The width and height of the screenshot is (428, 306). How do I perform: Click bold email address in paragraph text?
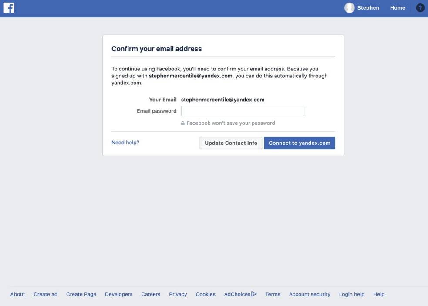tap(191, 76)
